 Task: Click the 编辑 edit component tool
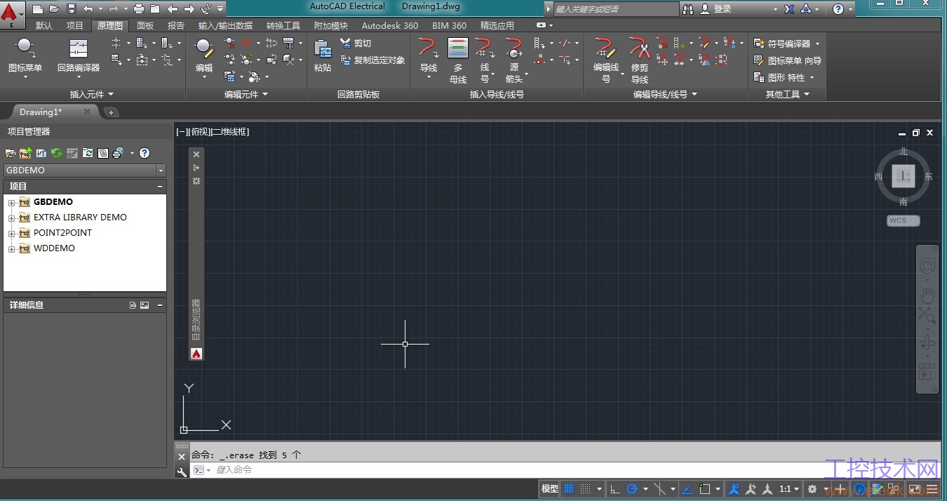pyautogui.click(x=204, y=55)
